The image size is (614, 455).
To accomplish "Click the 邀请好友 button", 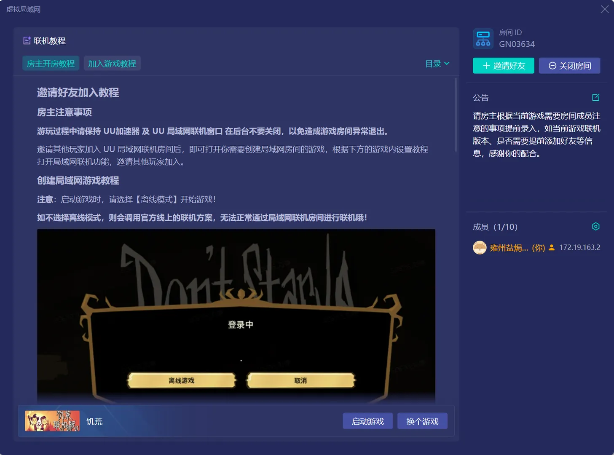I will click(x=504, y=66).
